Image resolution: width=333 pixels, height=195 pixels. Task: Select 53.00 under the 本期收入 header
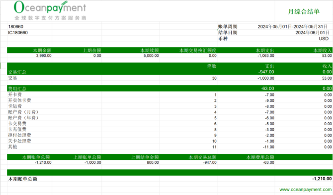point(327,55)
